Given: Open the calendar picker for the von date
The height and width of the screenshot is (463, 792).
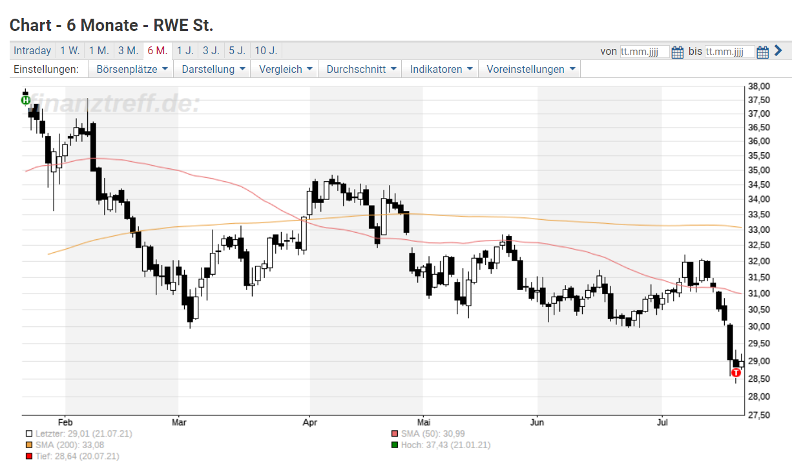Looking at the screenshot, I should pos(678,52).
